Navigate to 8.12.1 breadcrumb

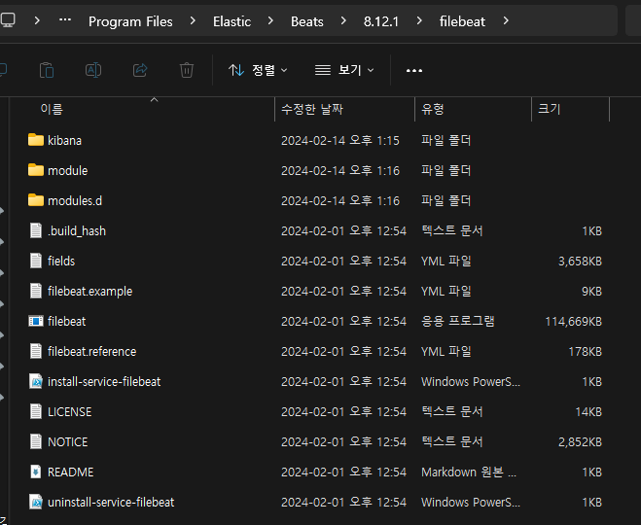click(x=381, y=21)
